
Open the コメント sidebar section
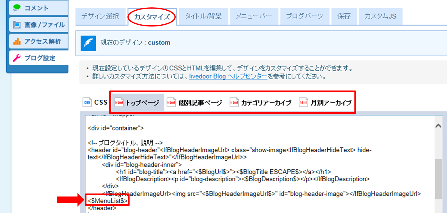38,8
